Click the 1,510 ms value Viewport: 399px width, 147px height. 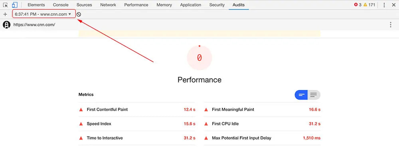click(x=312, y=138)
